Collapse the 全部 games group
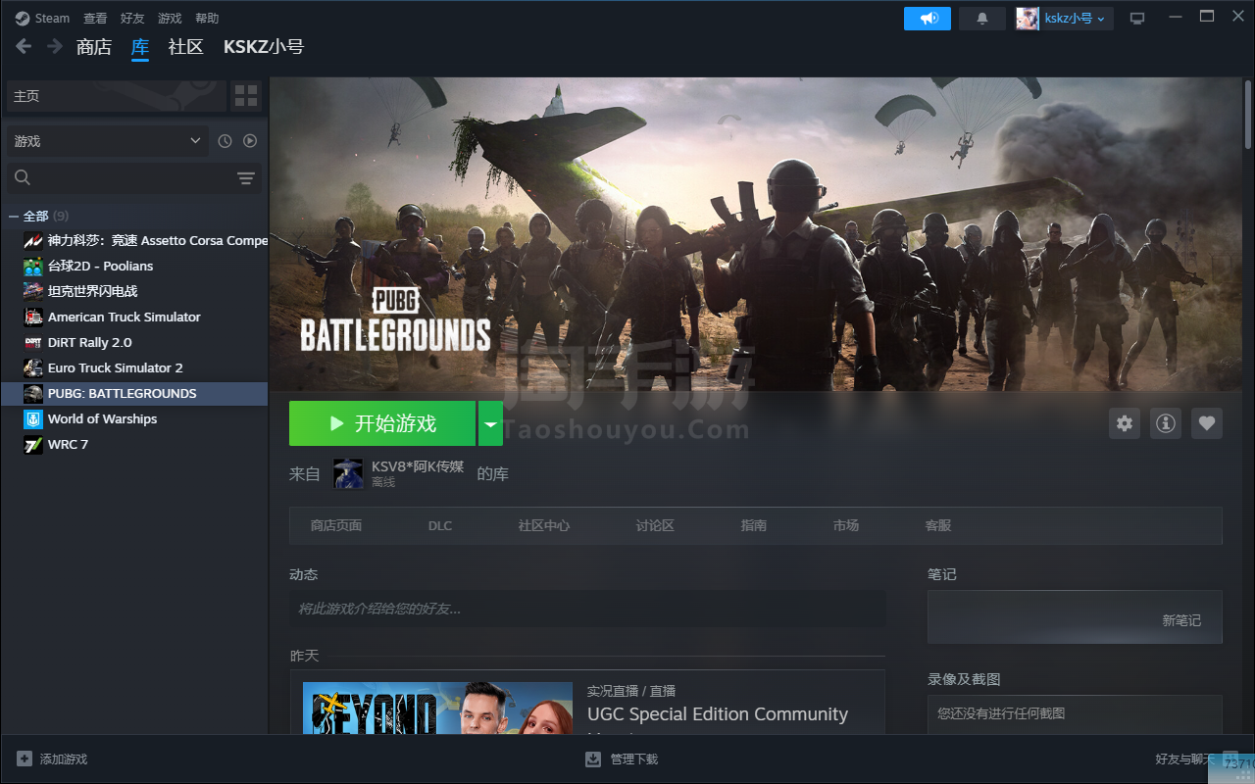The image size is (1255, 784). pos(14,216)
